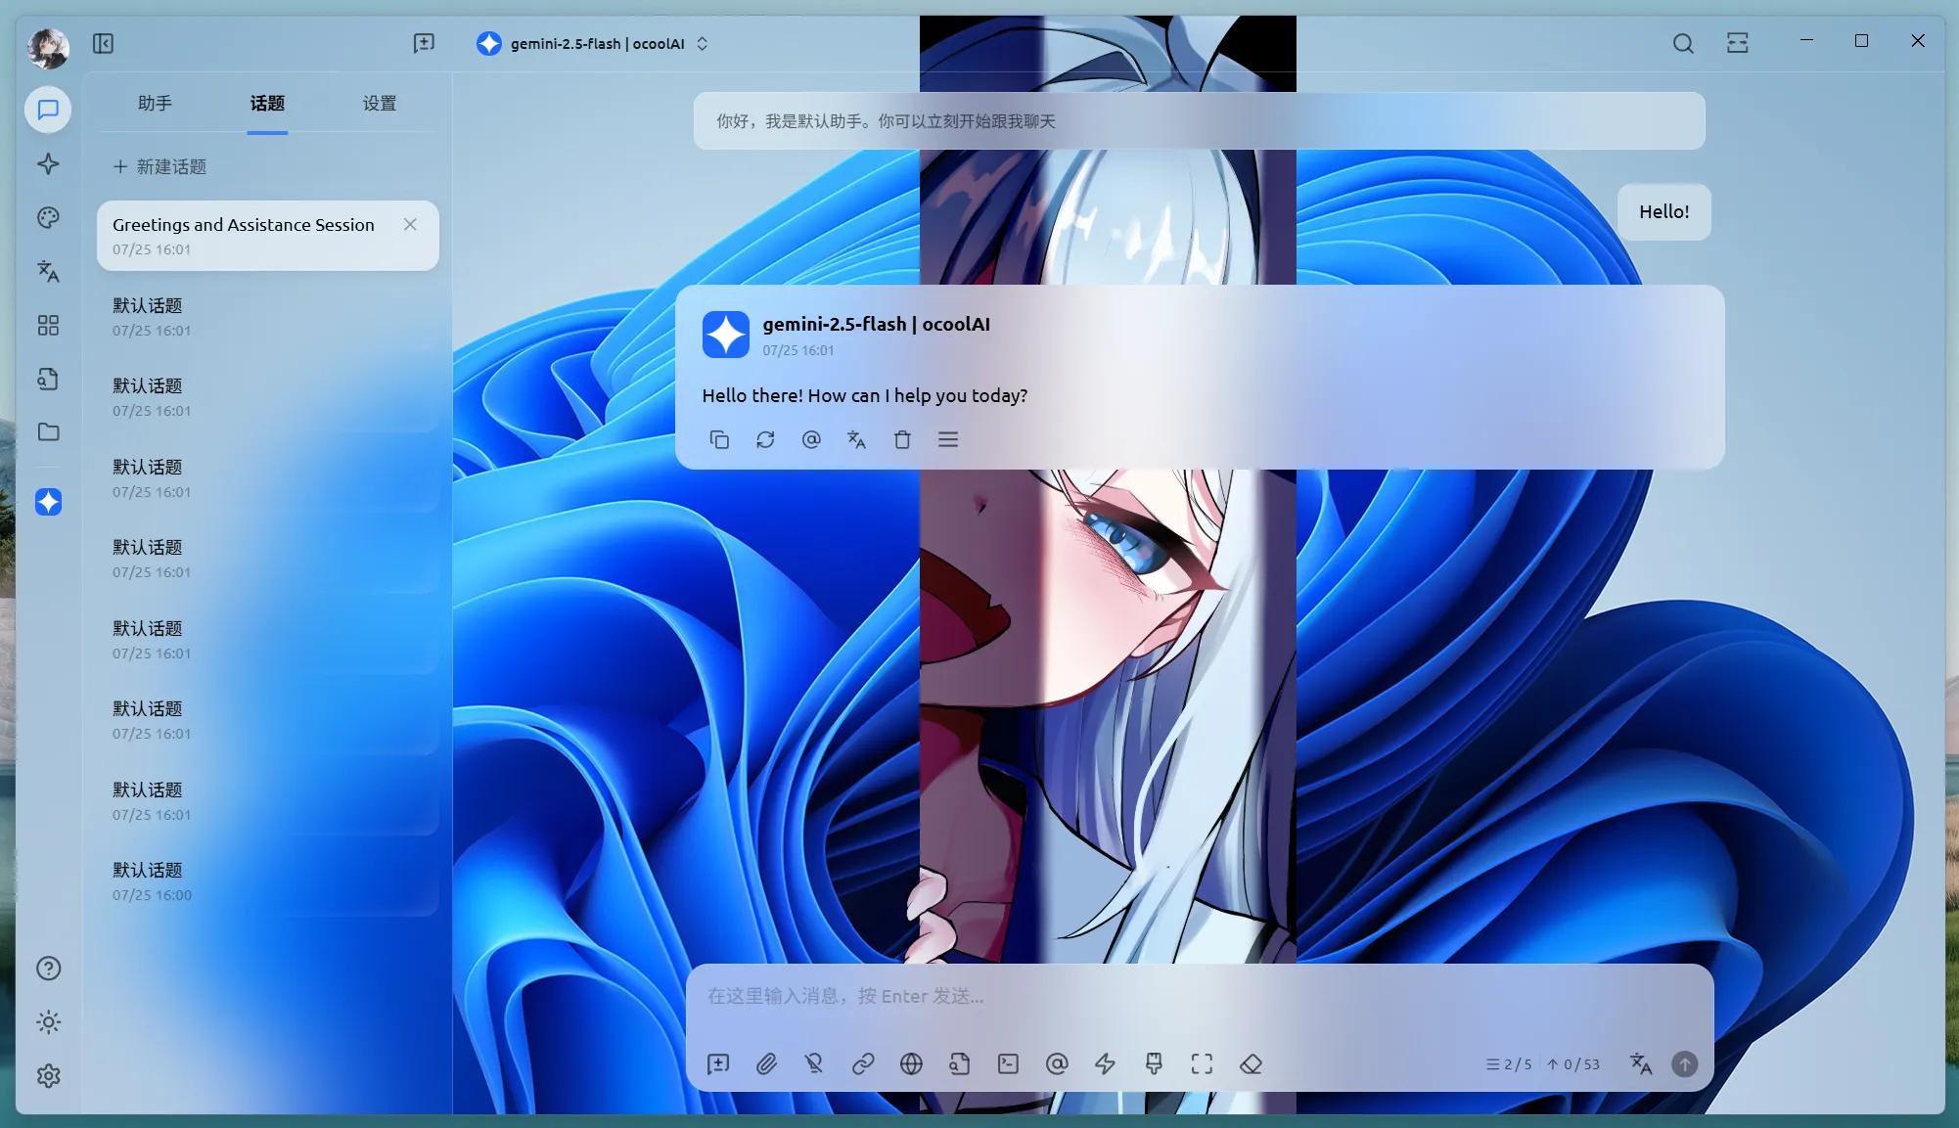Image resolution: width=1959 pixels, height=1128 pixels.
Task: Click the 2/5 context count indicator
Action: (1509, 1064)
